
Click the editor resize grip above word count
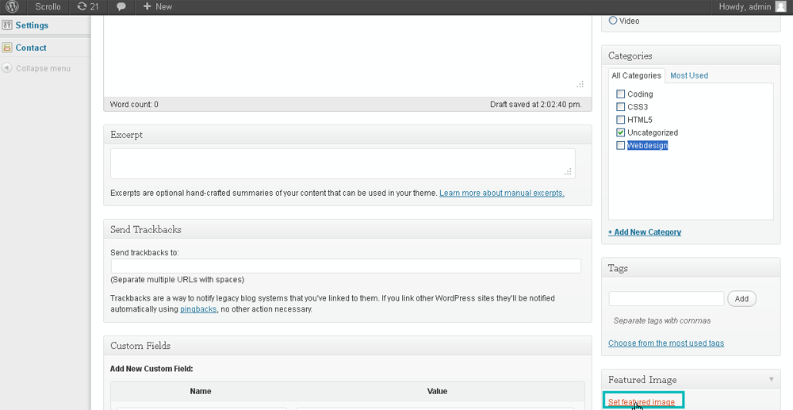580,84
